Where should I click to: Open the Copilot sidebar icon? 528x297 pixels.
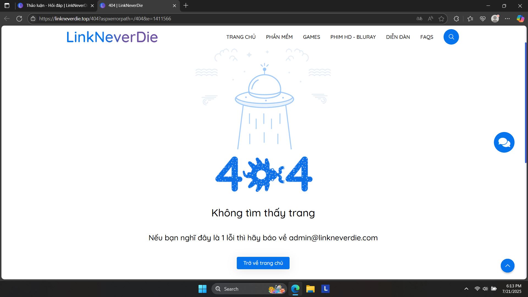point(520,19)
